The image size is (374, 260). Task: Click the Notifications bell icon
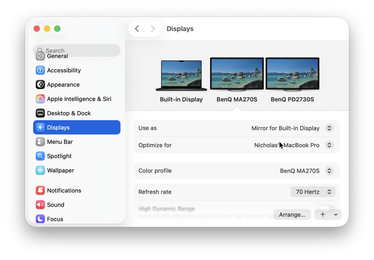coord(40,190)
